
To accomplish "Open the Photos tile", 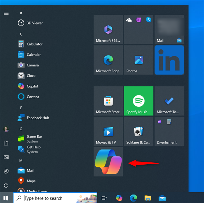I will [x=139, y=60].
